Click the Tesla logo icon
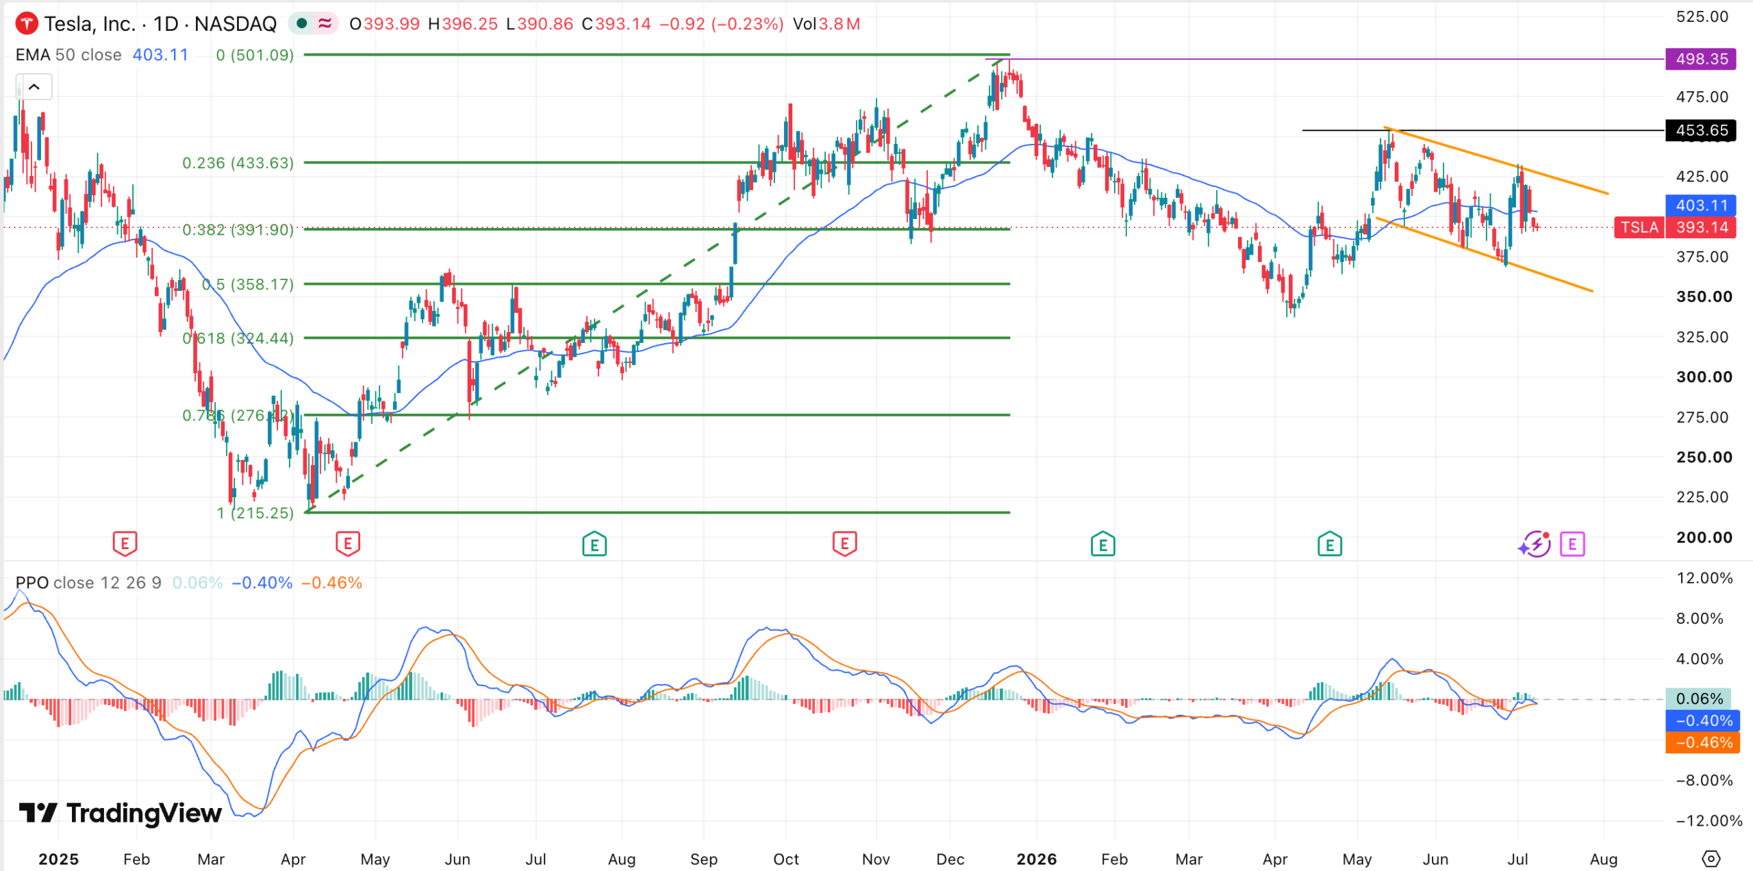This screenshot has height=871, width=1753. 26,24
